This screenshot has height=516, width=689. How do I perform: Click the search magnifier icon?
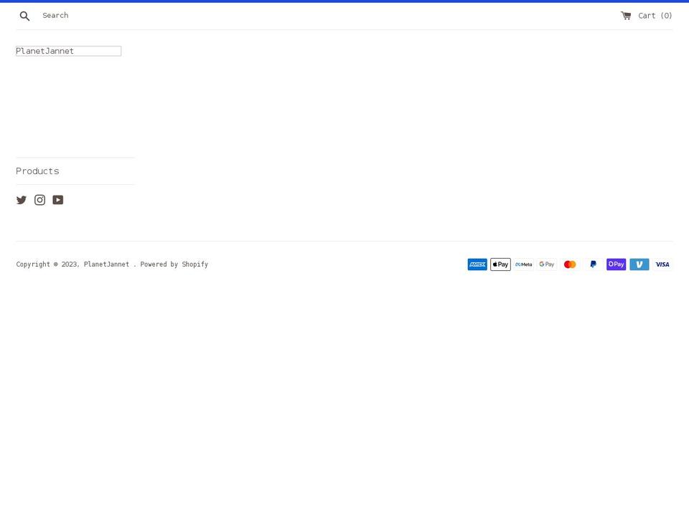(24, 16)
